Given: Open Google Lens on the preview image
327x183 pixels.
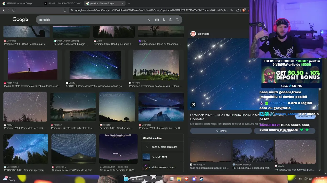Looking at the screenshot, I should point(193,104).
